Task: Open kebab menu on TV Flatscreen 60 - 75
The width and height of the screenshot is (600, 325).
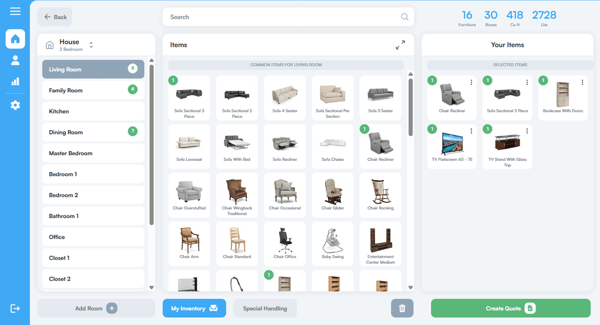Action: click(x=471, y=130)
